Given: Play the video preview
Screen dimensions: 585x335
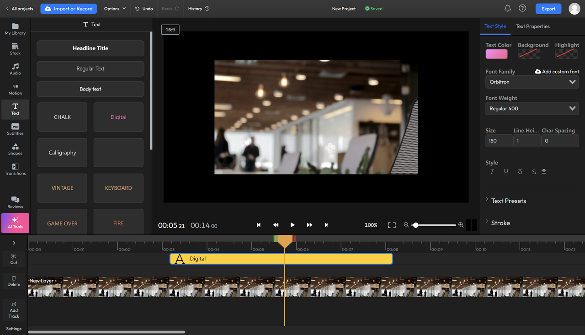Looking at the screenshot, I should point(292,225).
